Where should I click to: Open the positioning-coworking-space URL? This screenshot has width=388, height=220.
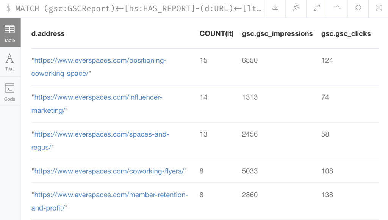tap(99, 67)
